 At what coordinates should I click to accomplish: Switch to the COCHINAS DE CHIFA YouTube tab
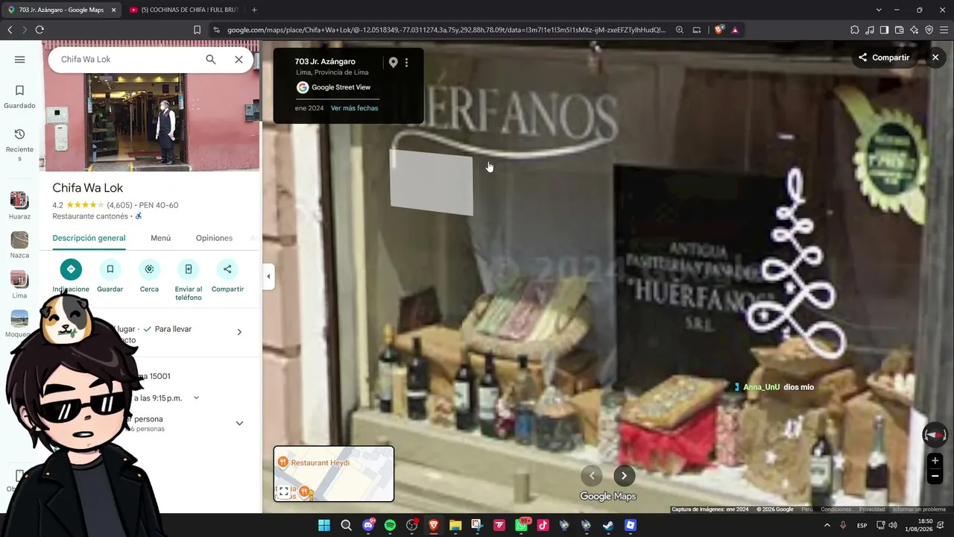183,10
